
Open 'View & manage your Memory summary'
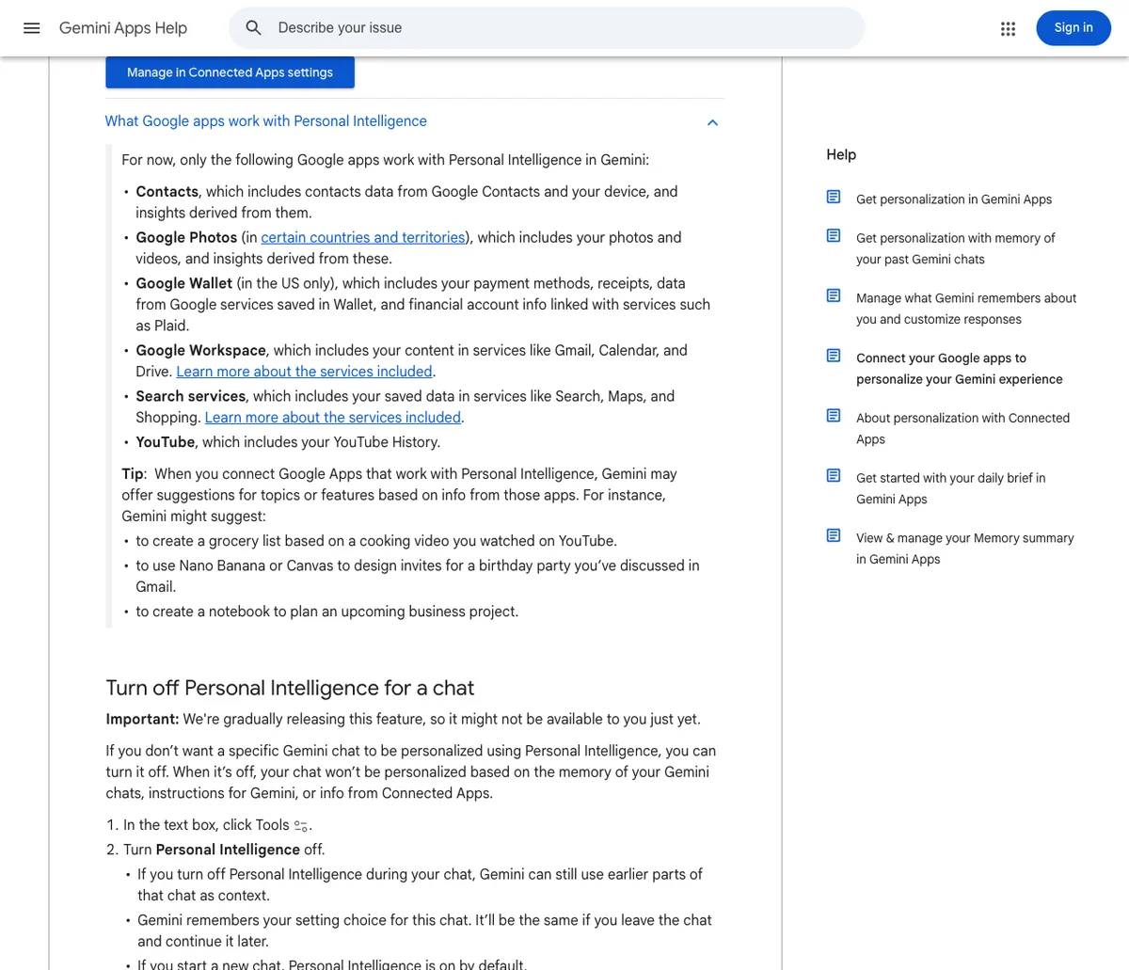click(965, 549)
